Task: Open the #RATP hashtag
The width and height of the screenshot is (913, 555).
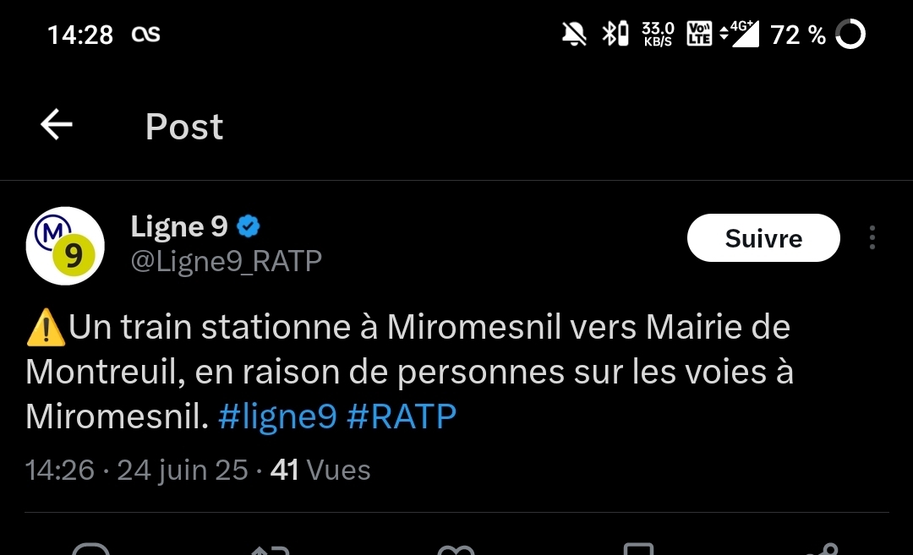Action: click(x=402, y=416)
